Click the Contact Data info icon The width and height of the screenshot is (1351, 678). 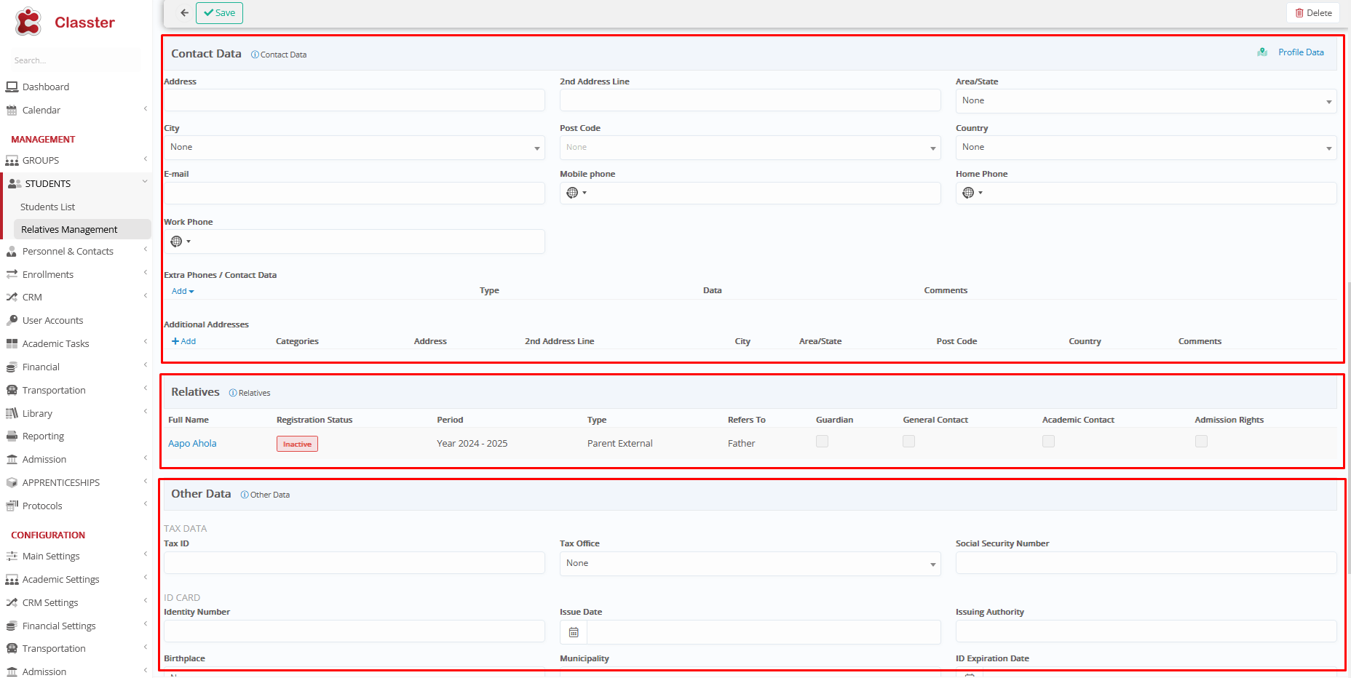[x=255, y=55]
